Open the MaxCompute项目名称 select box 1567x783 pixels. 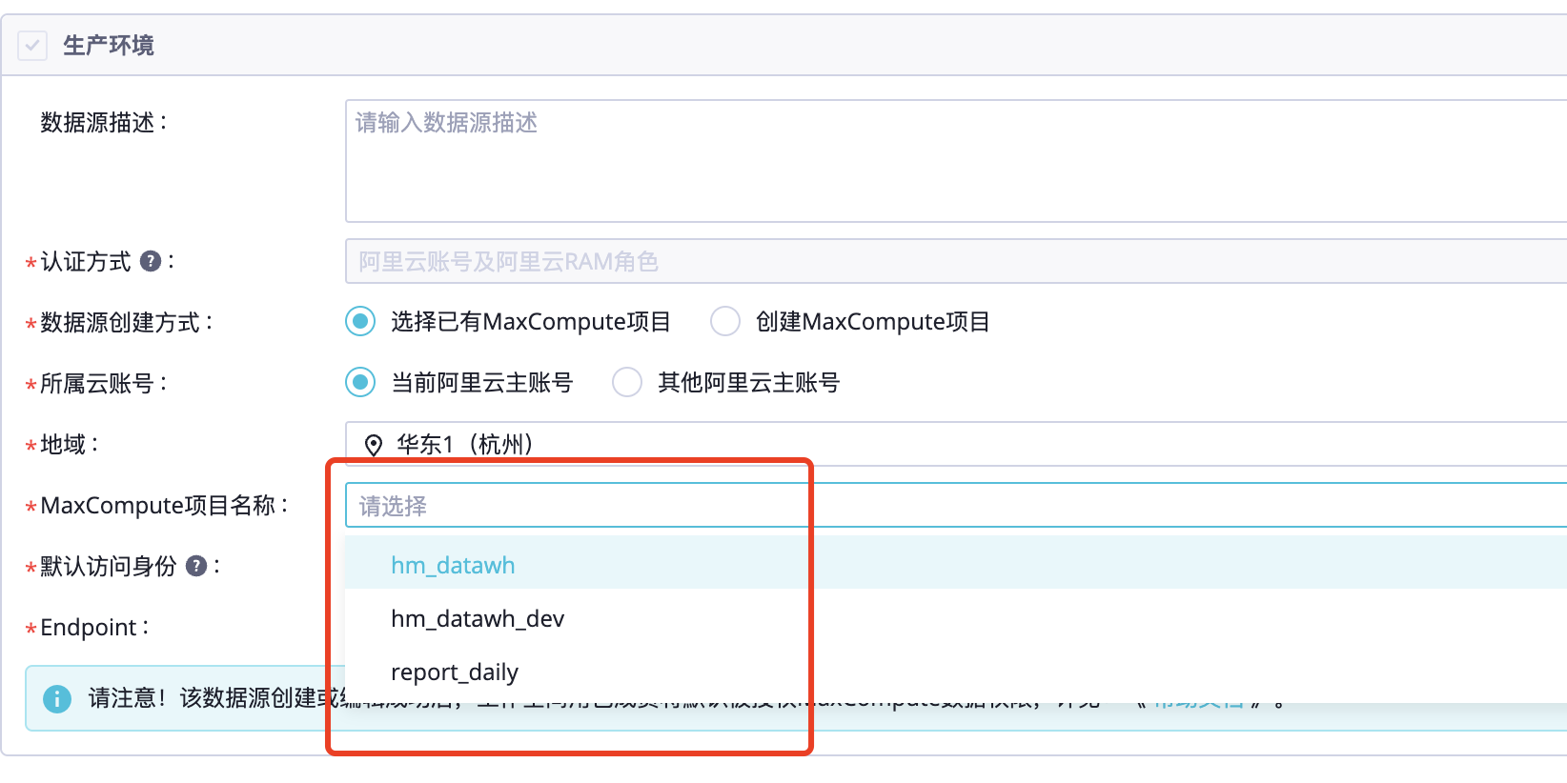click(956, 505)
